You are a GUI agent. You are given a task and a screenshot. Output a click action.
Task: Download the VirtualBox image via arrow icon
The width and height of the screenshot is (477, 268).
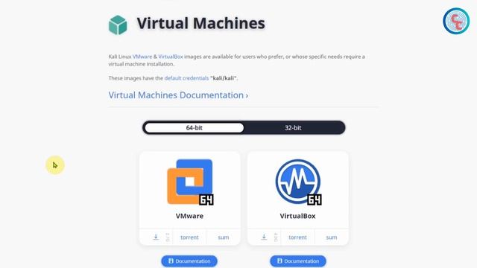pyautogui.click(x=264, y=237)
